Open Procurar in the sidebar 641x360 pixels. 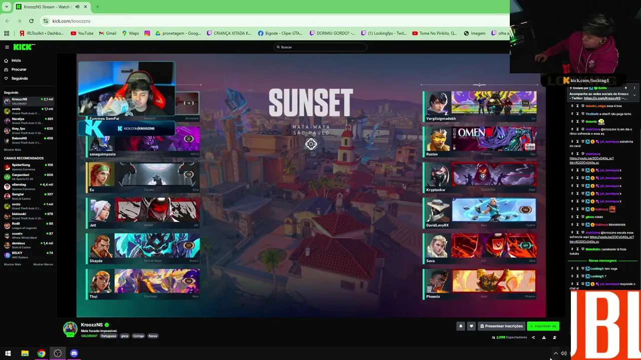click(x=19, y=69)
